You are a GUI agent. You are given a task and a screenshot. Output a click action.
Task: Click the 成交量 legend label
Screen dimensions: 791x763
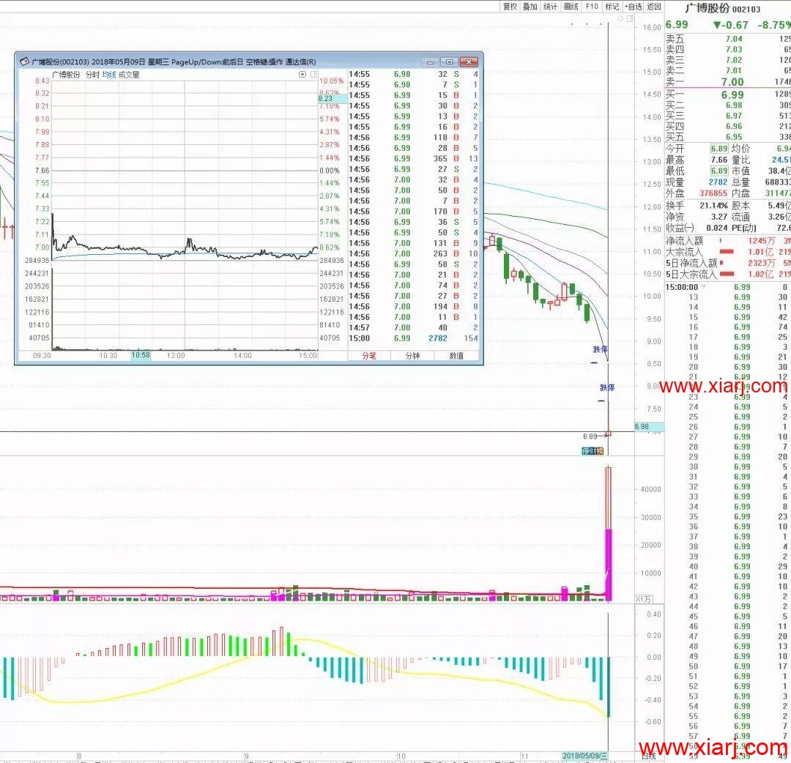coord(129,75)
